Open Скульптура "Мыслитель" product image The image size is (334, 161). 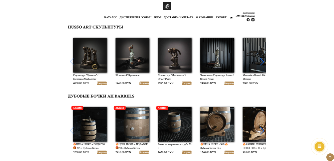(175, 55)
